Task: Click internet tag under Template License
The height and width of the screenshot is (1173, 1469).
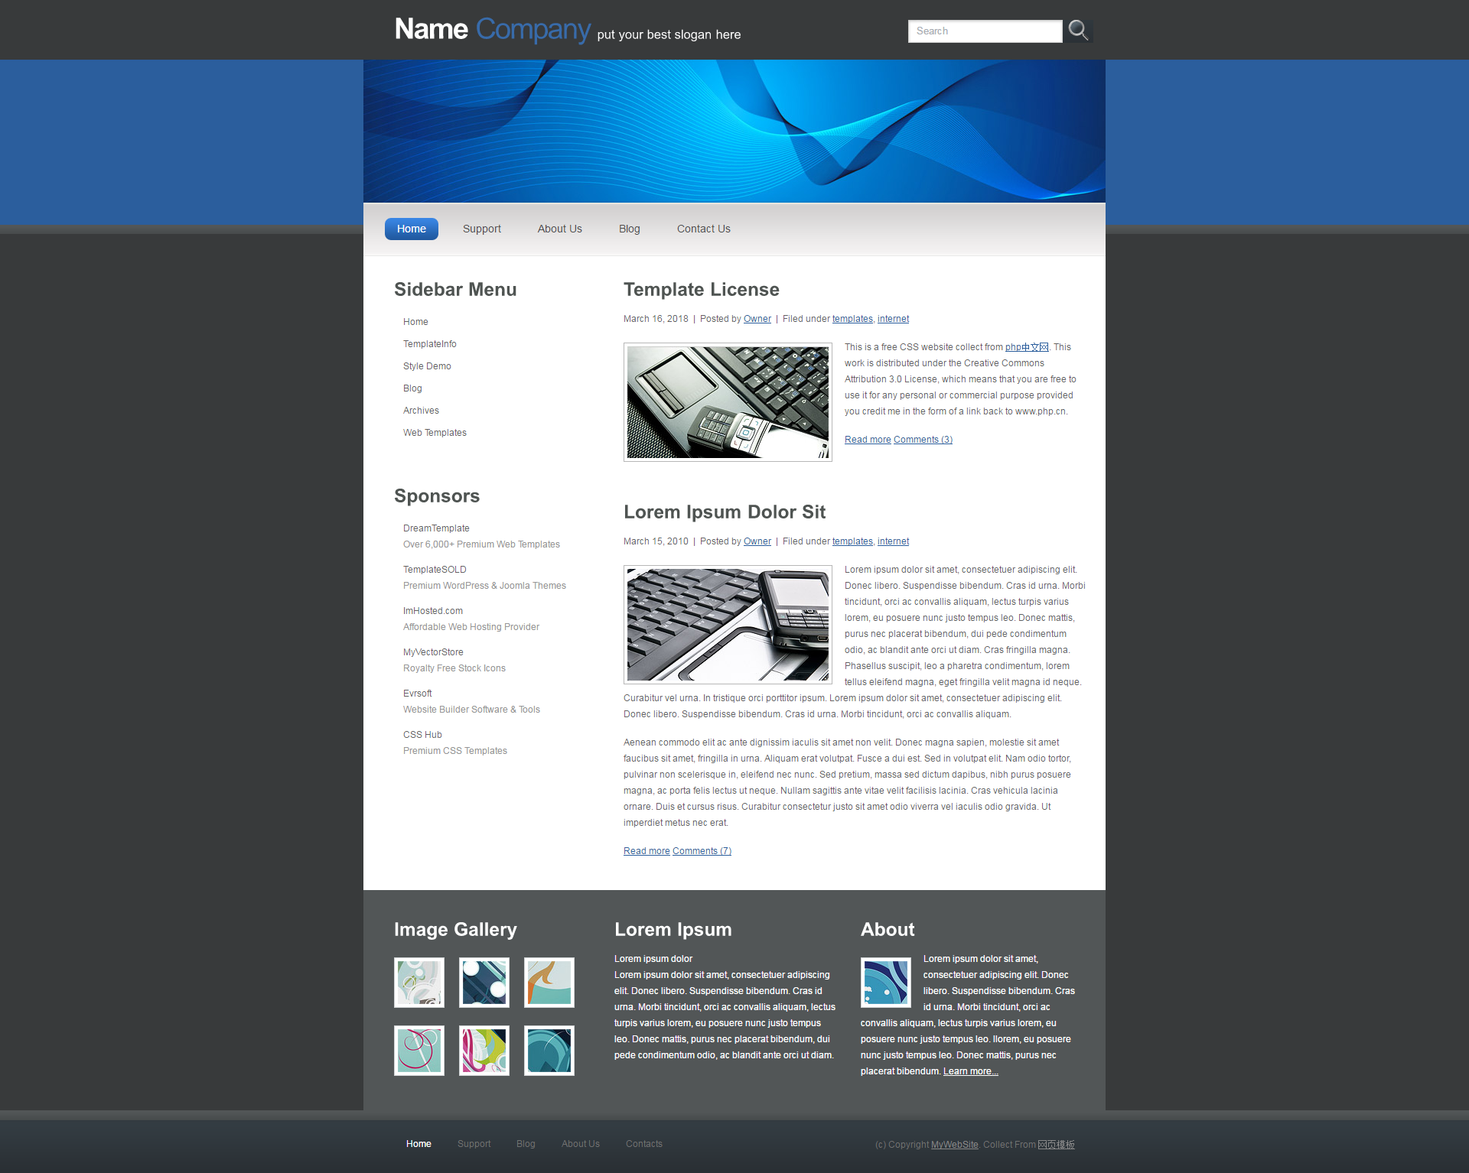Action: tap(893, 319)
